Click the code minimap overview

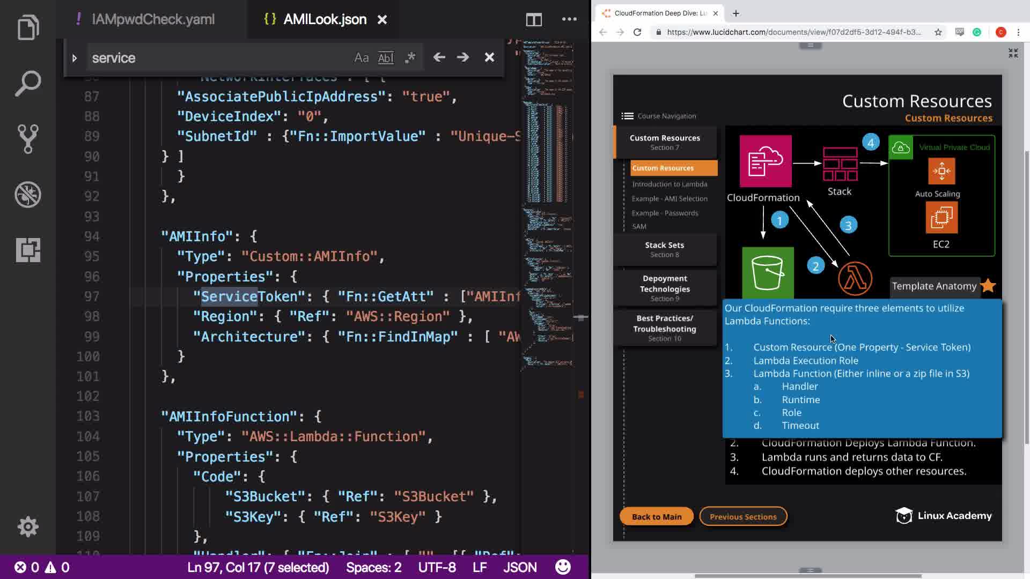(547, 161)
